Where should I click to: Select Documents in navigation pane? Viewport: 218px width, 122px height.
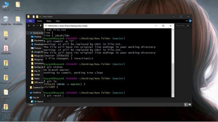pos(37,41)
